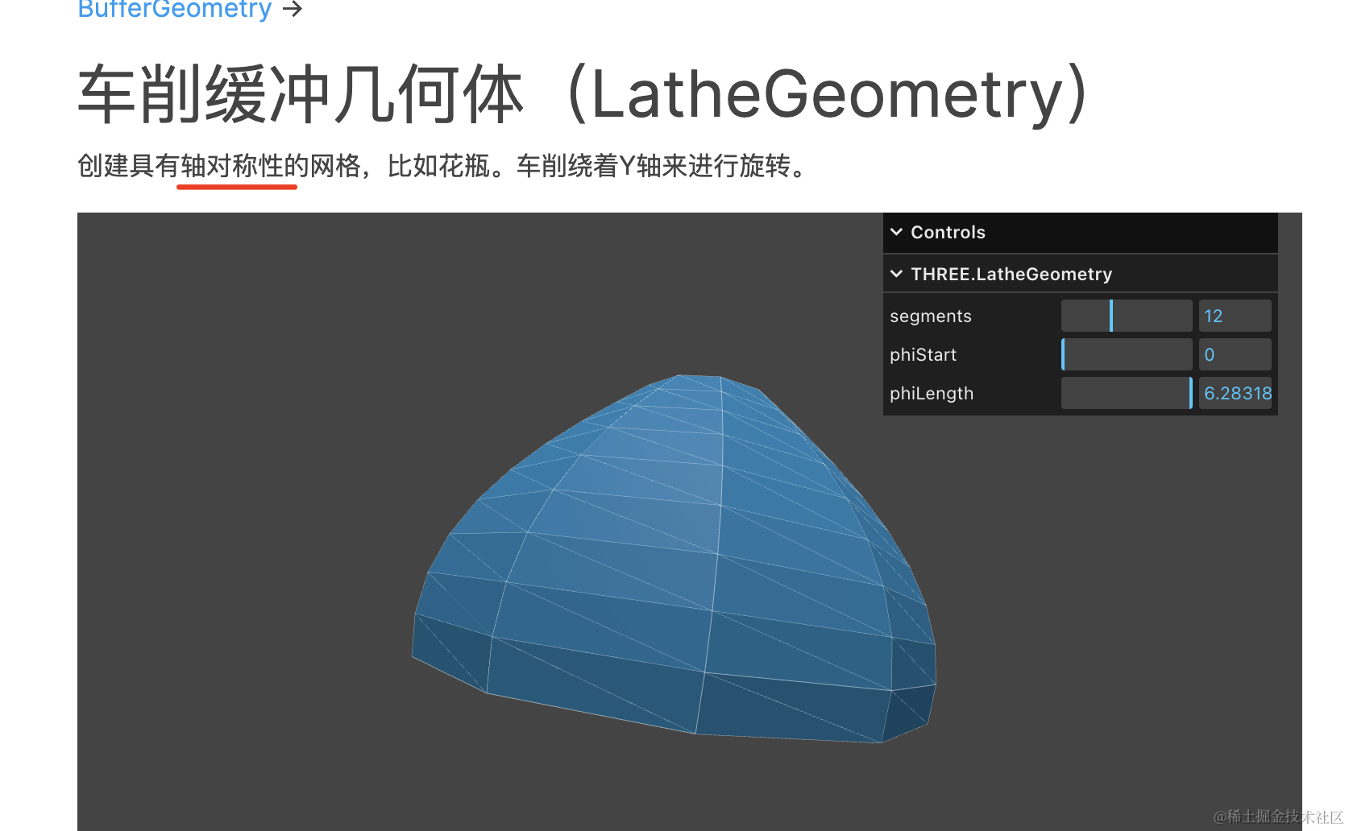Click the Controls panel title

point(948,232)
